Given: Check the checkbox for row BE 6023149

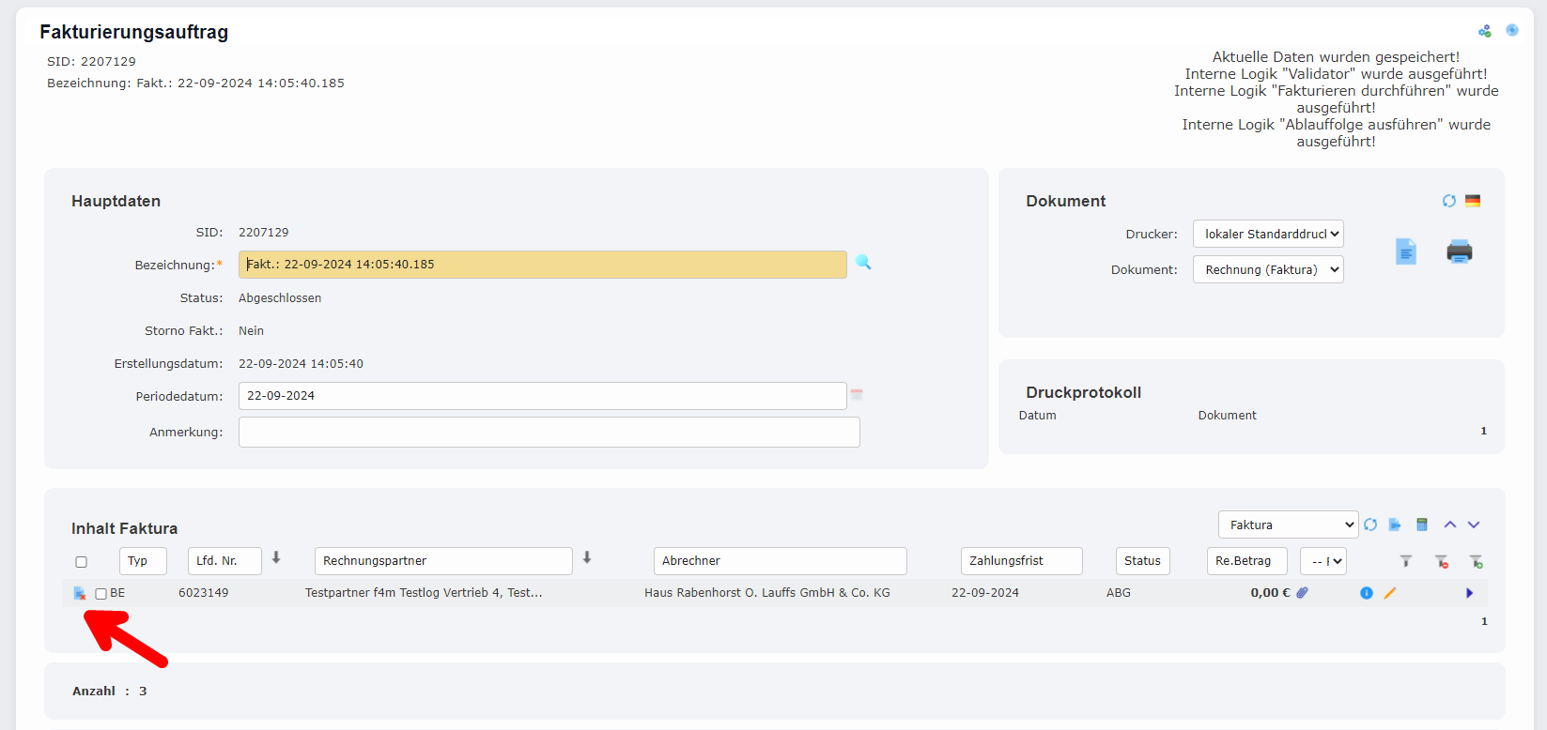Looking at the screenshot, I should pos(101,594).
